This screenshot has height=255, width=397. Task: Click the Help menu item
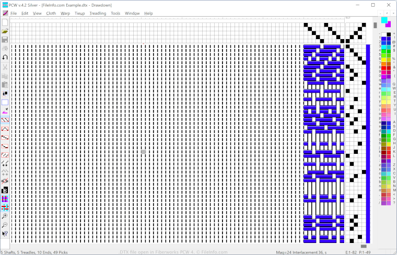pyautogui.click(x=149, y=13)
